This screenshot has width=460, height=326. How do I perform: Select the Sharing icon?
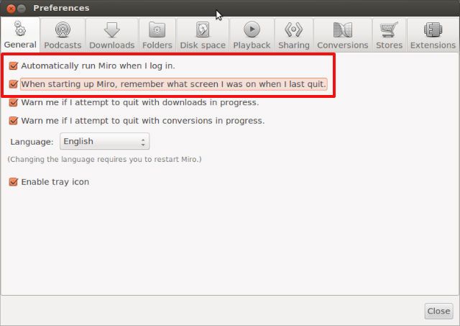pyautogui.click(x=293, y=30)
